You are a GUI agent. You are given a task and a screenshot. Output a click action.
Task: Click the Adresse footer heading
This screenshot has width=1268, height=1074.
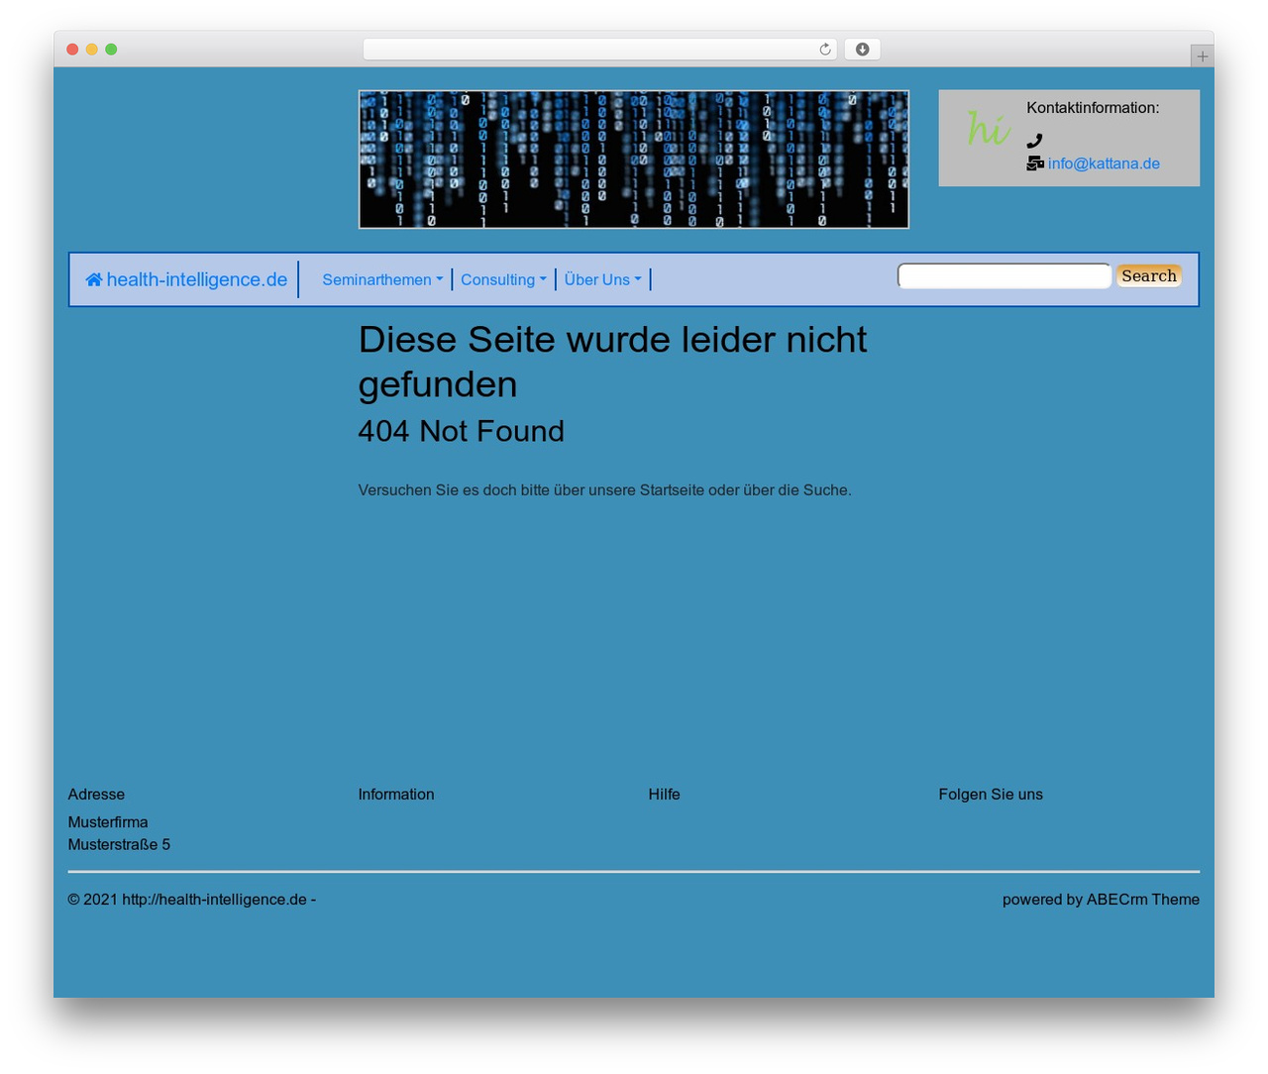pos(96,795)
